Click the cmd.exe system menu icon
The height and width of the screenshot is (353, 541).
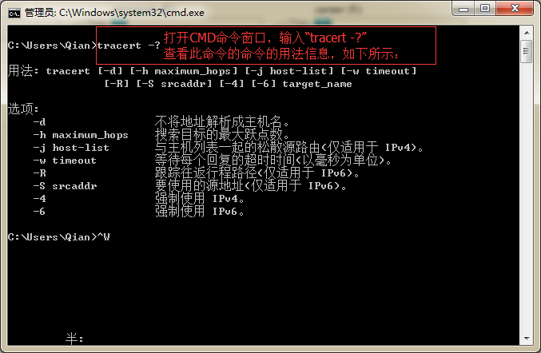[14, 13]
